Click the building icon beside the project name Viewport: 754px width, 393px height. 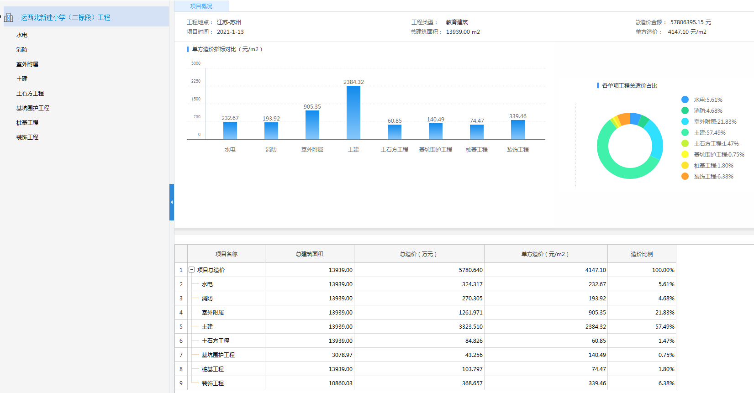click(9, 18)
